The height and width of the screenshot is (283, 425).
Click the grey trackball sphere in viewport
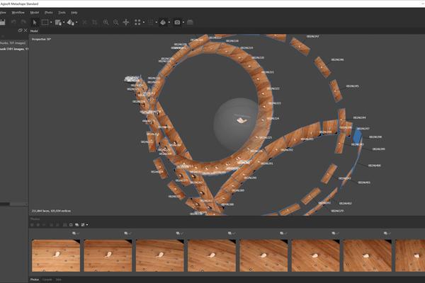(235, 124)
